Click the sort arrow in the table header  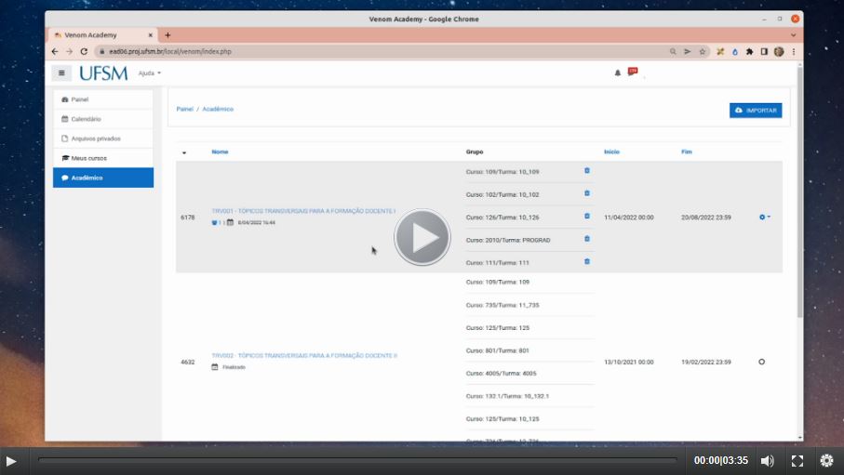[x=184, y=152]
